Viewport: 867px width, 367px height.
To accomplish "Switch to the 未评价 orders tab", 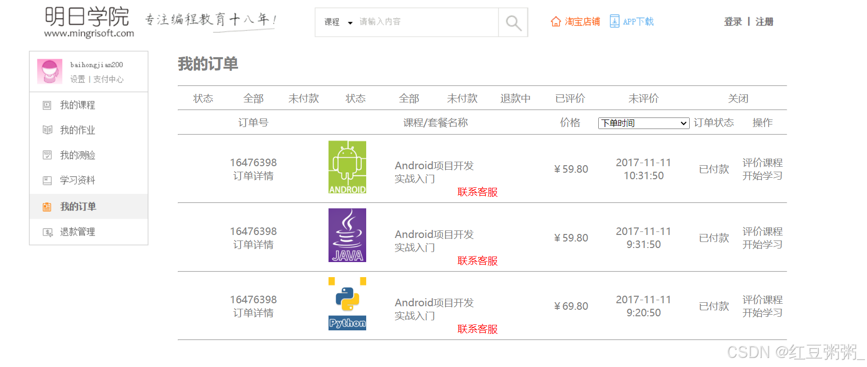I will 643,98.
